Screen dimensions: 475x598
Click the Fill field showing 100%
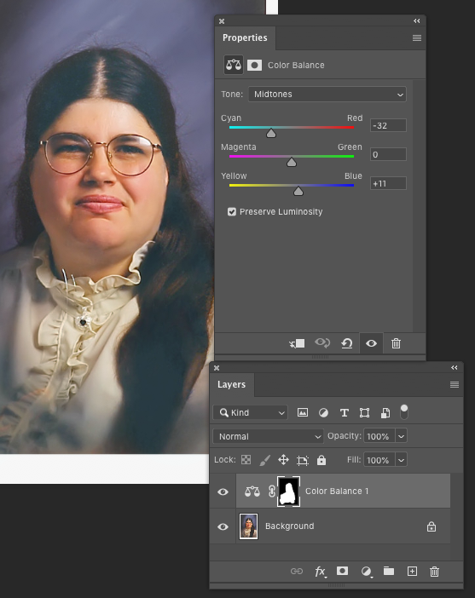(379, 460)
